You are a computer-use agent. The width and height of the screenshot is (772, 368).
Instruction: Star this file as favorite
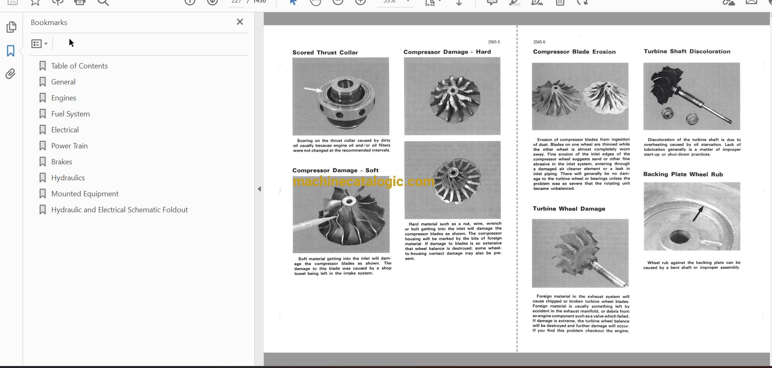point(35,2)
